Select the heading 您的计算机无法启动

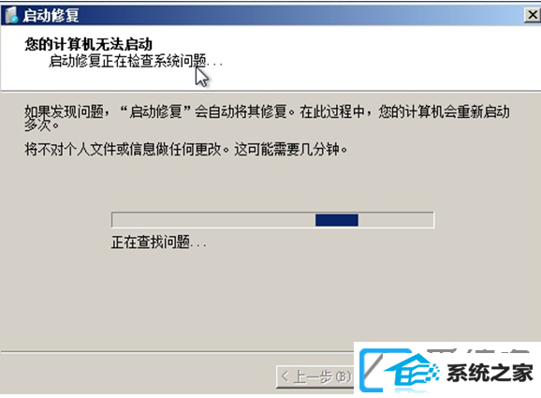(88, 44)
